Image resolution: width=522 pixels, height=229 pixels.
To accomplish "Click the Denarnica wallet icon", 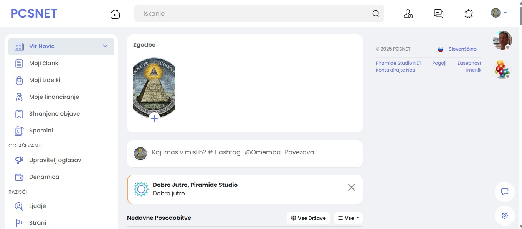I will [19, 177].
